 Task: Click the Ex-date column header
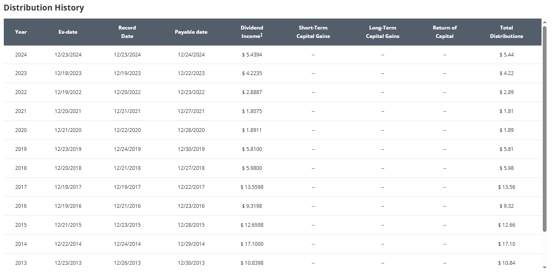click(x=68, y=32)
